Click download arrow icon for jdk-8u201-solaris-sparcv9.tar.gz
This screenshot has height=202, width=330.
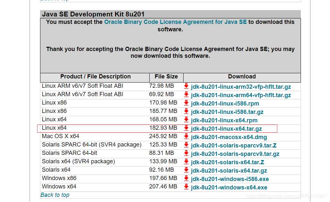(x=186, y=154)
